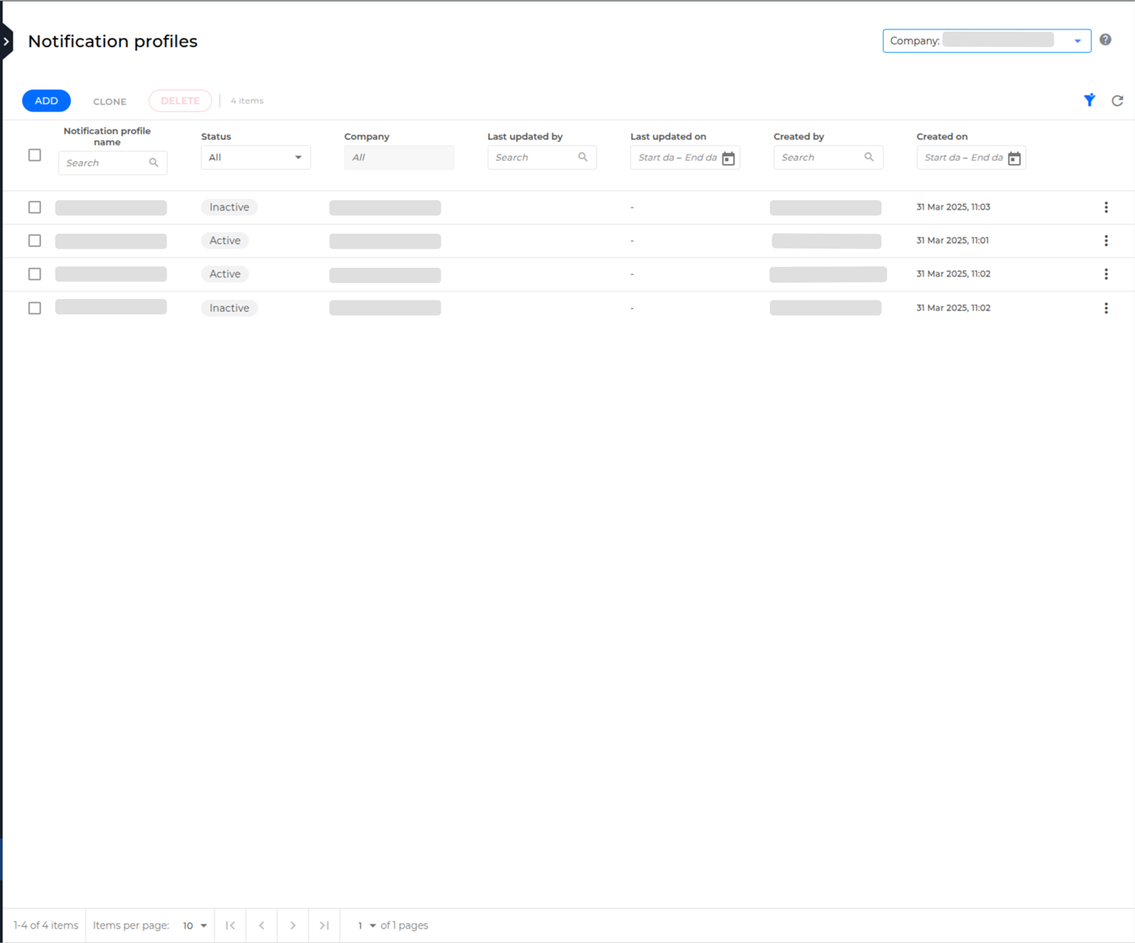Open actions menu for the last row
Screen dimensions: 1135x943
point(1106,308)
